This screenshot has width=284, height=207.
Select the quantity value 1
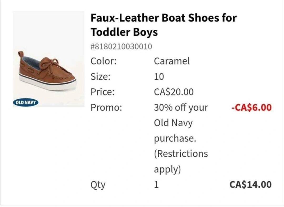(x=156, y=185)
